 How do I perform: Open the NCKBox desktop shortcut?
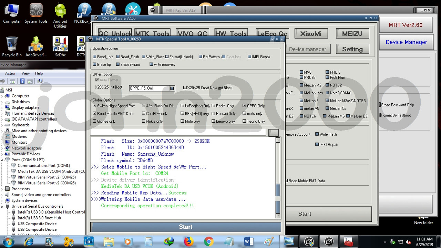click(83, 14)
